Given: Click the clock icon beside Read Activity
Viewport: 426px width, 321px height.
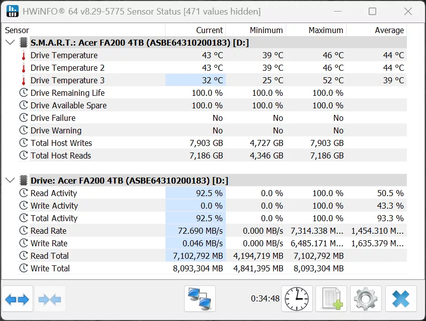Looking at the screenshot, I should [x=24, y=193].
